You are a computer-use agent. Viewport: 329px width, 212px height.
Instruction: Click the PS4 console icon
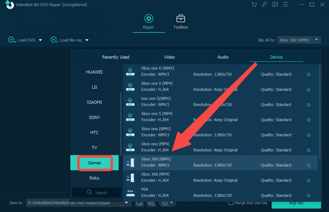coord(130,193)
